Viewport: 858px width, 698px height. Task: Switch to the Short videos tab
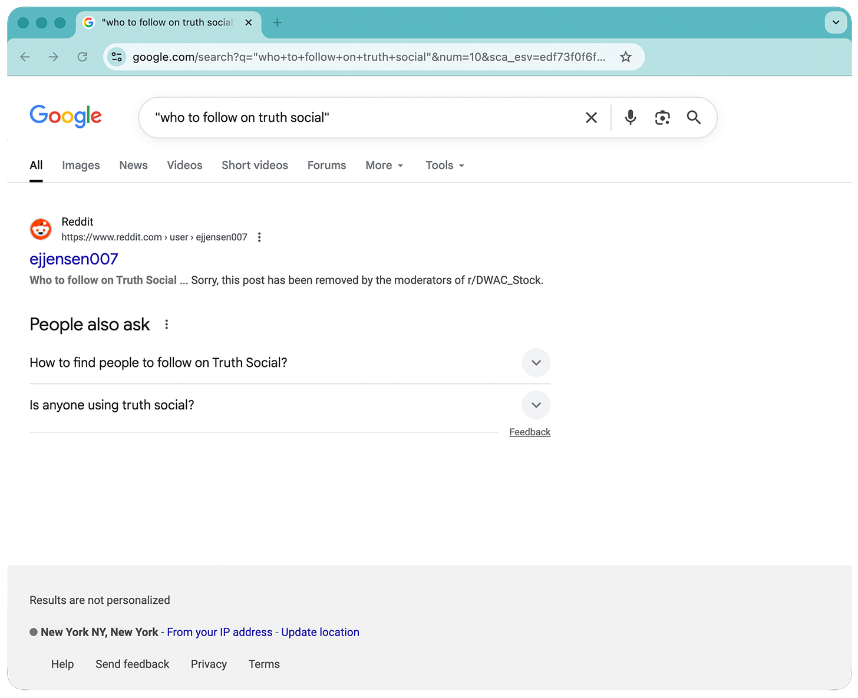(255, 165)
